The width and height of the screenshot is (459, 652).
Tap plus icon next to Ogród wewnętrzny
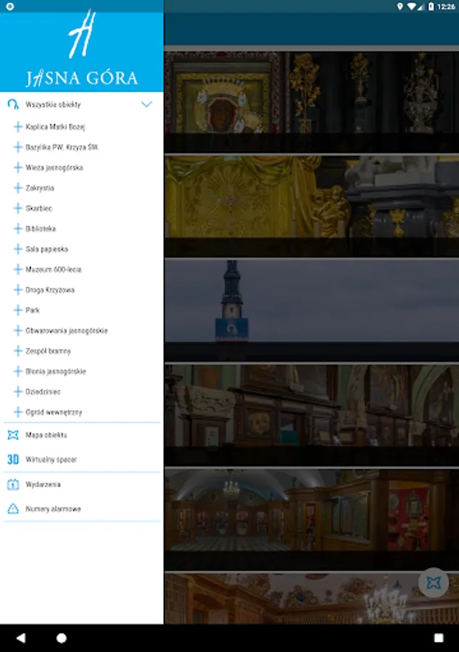tap(18, 412)
